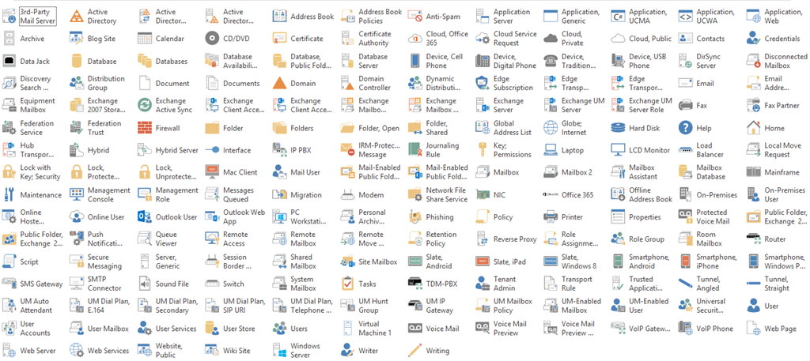Select the Globe; Internet shape
This screenshot has height=361, width=810.
click(551, 128)
